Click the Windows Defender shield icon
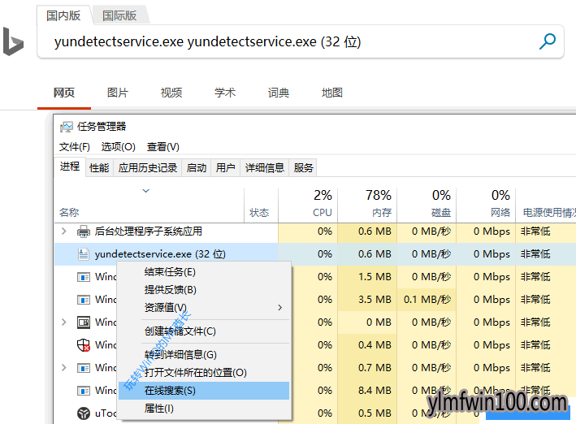576x424 pixels. click(x=84, y=345)
